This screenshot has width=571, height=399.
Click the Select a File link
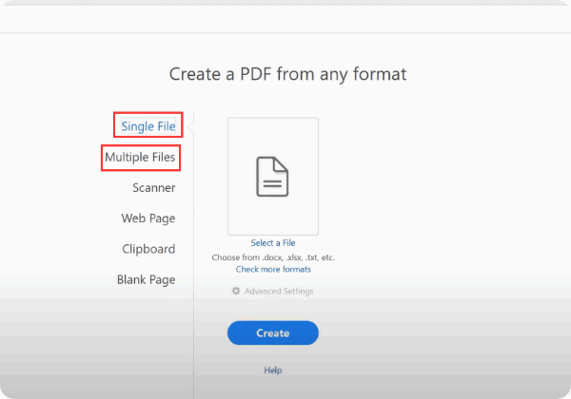point(273,243)
